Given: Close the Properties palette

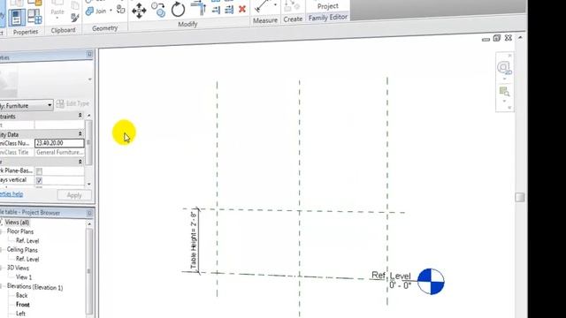Looking at the screenshot, I should [x=89, y=54].
